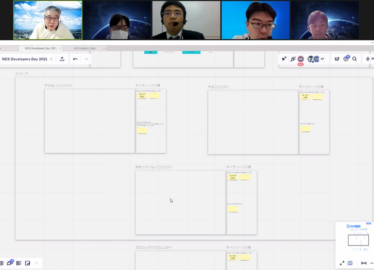Select ギャラリー入力欄 label beside プロジェクトコミュニティ

pyautogui.click(x=238, y=247)
